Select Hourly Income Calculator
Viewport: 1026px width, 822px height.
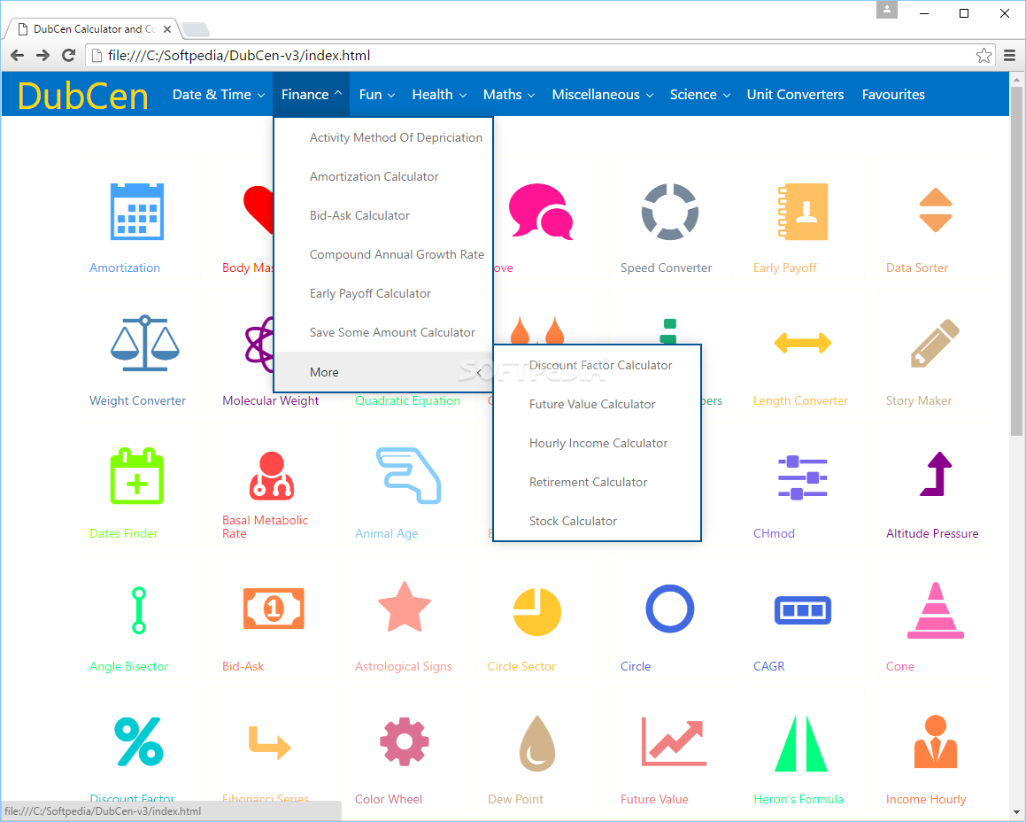(x=598, y=443)
